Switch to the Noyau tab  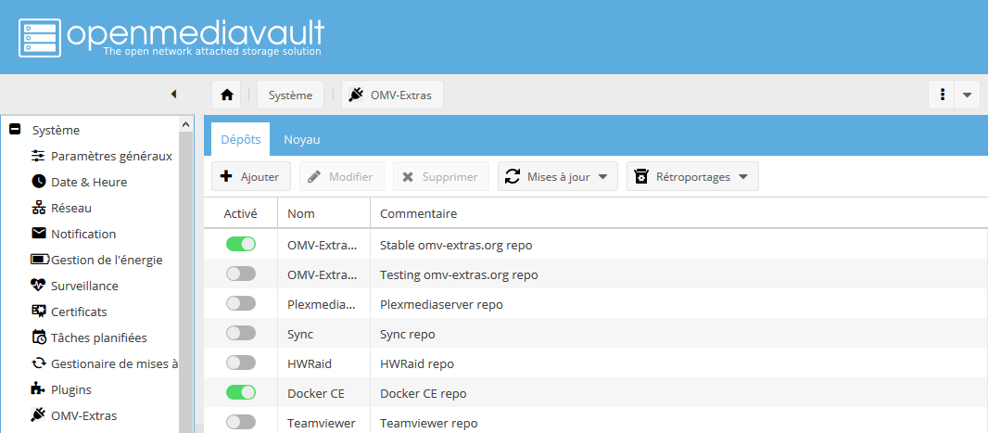pos(301,139)
